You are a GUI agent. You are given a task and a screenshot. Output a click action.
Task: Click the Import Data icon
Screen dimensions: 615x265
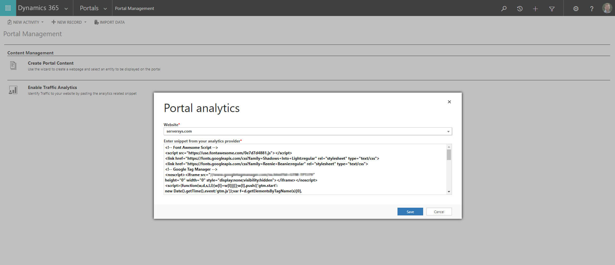tap(96, 22)
